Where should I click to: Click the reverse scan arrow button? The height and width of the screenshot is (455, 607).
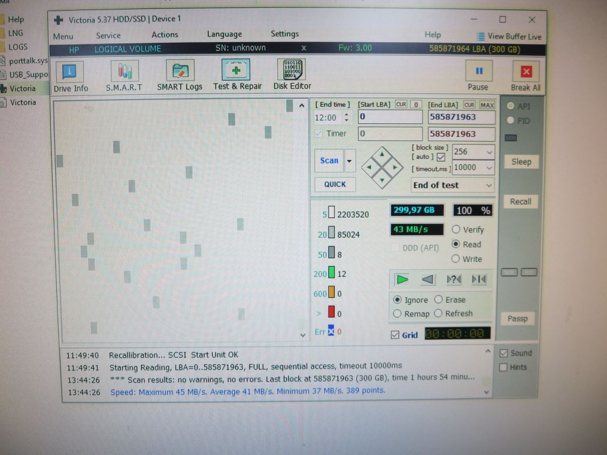point(428,279)
